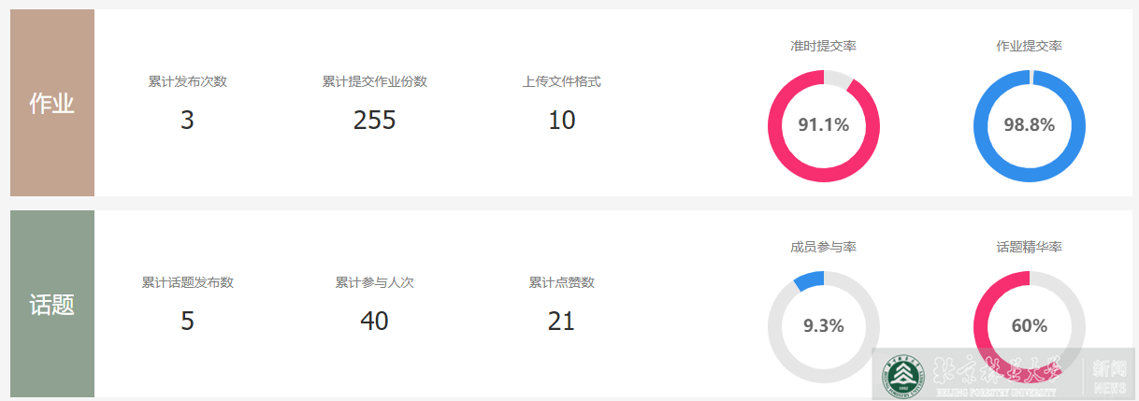Click the 上传文件格式 value 10
Image resolution: width=1139 pixels, height=401 pixels.
[561, 121]
